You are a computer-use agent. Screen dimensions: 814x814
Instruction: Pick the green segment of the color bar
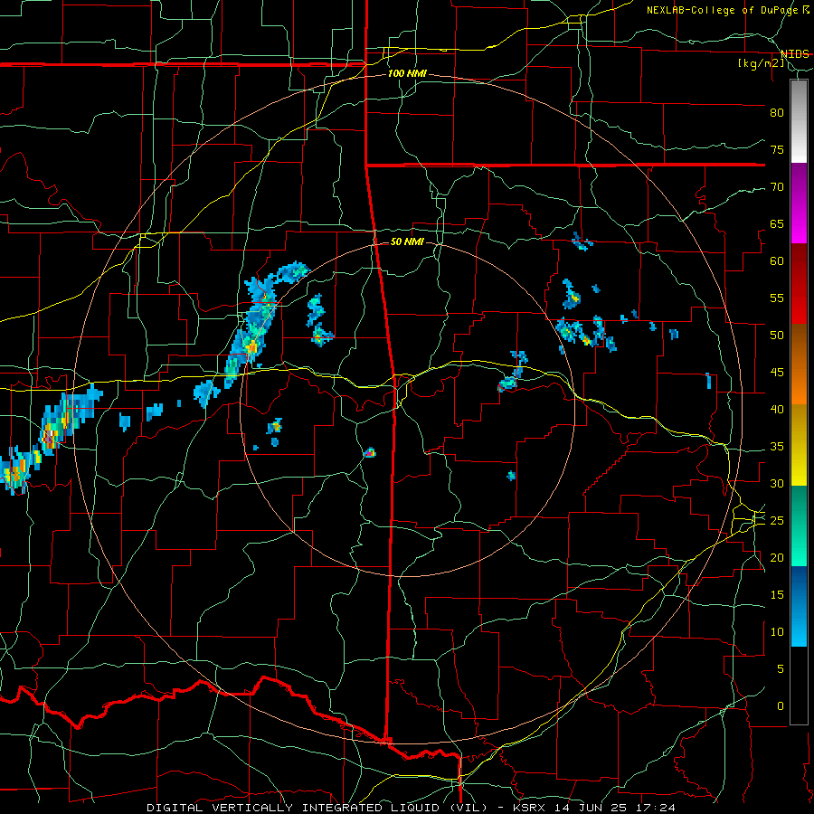(x=799, y=525)
